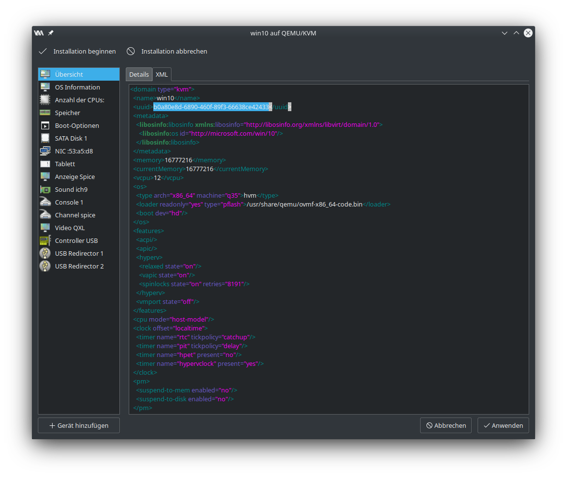Image resolution: width=567 pixels, height=477 pixels.
Task: Select the USB Redirector 2 icon
Action: tap(45, 267)
